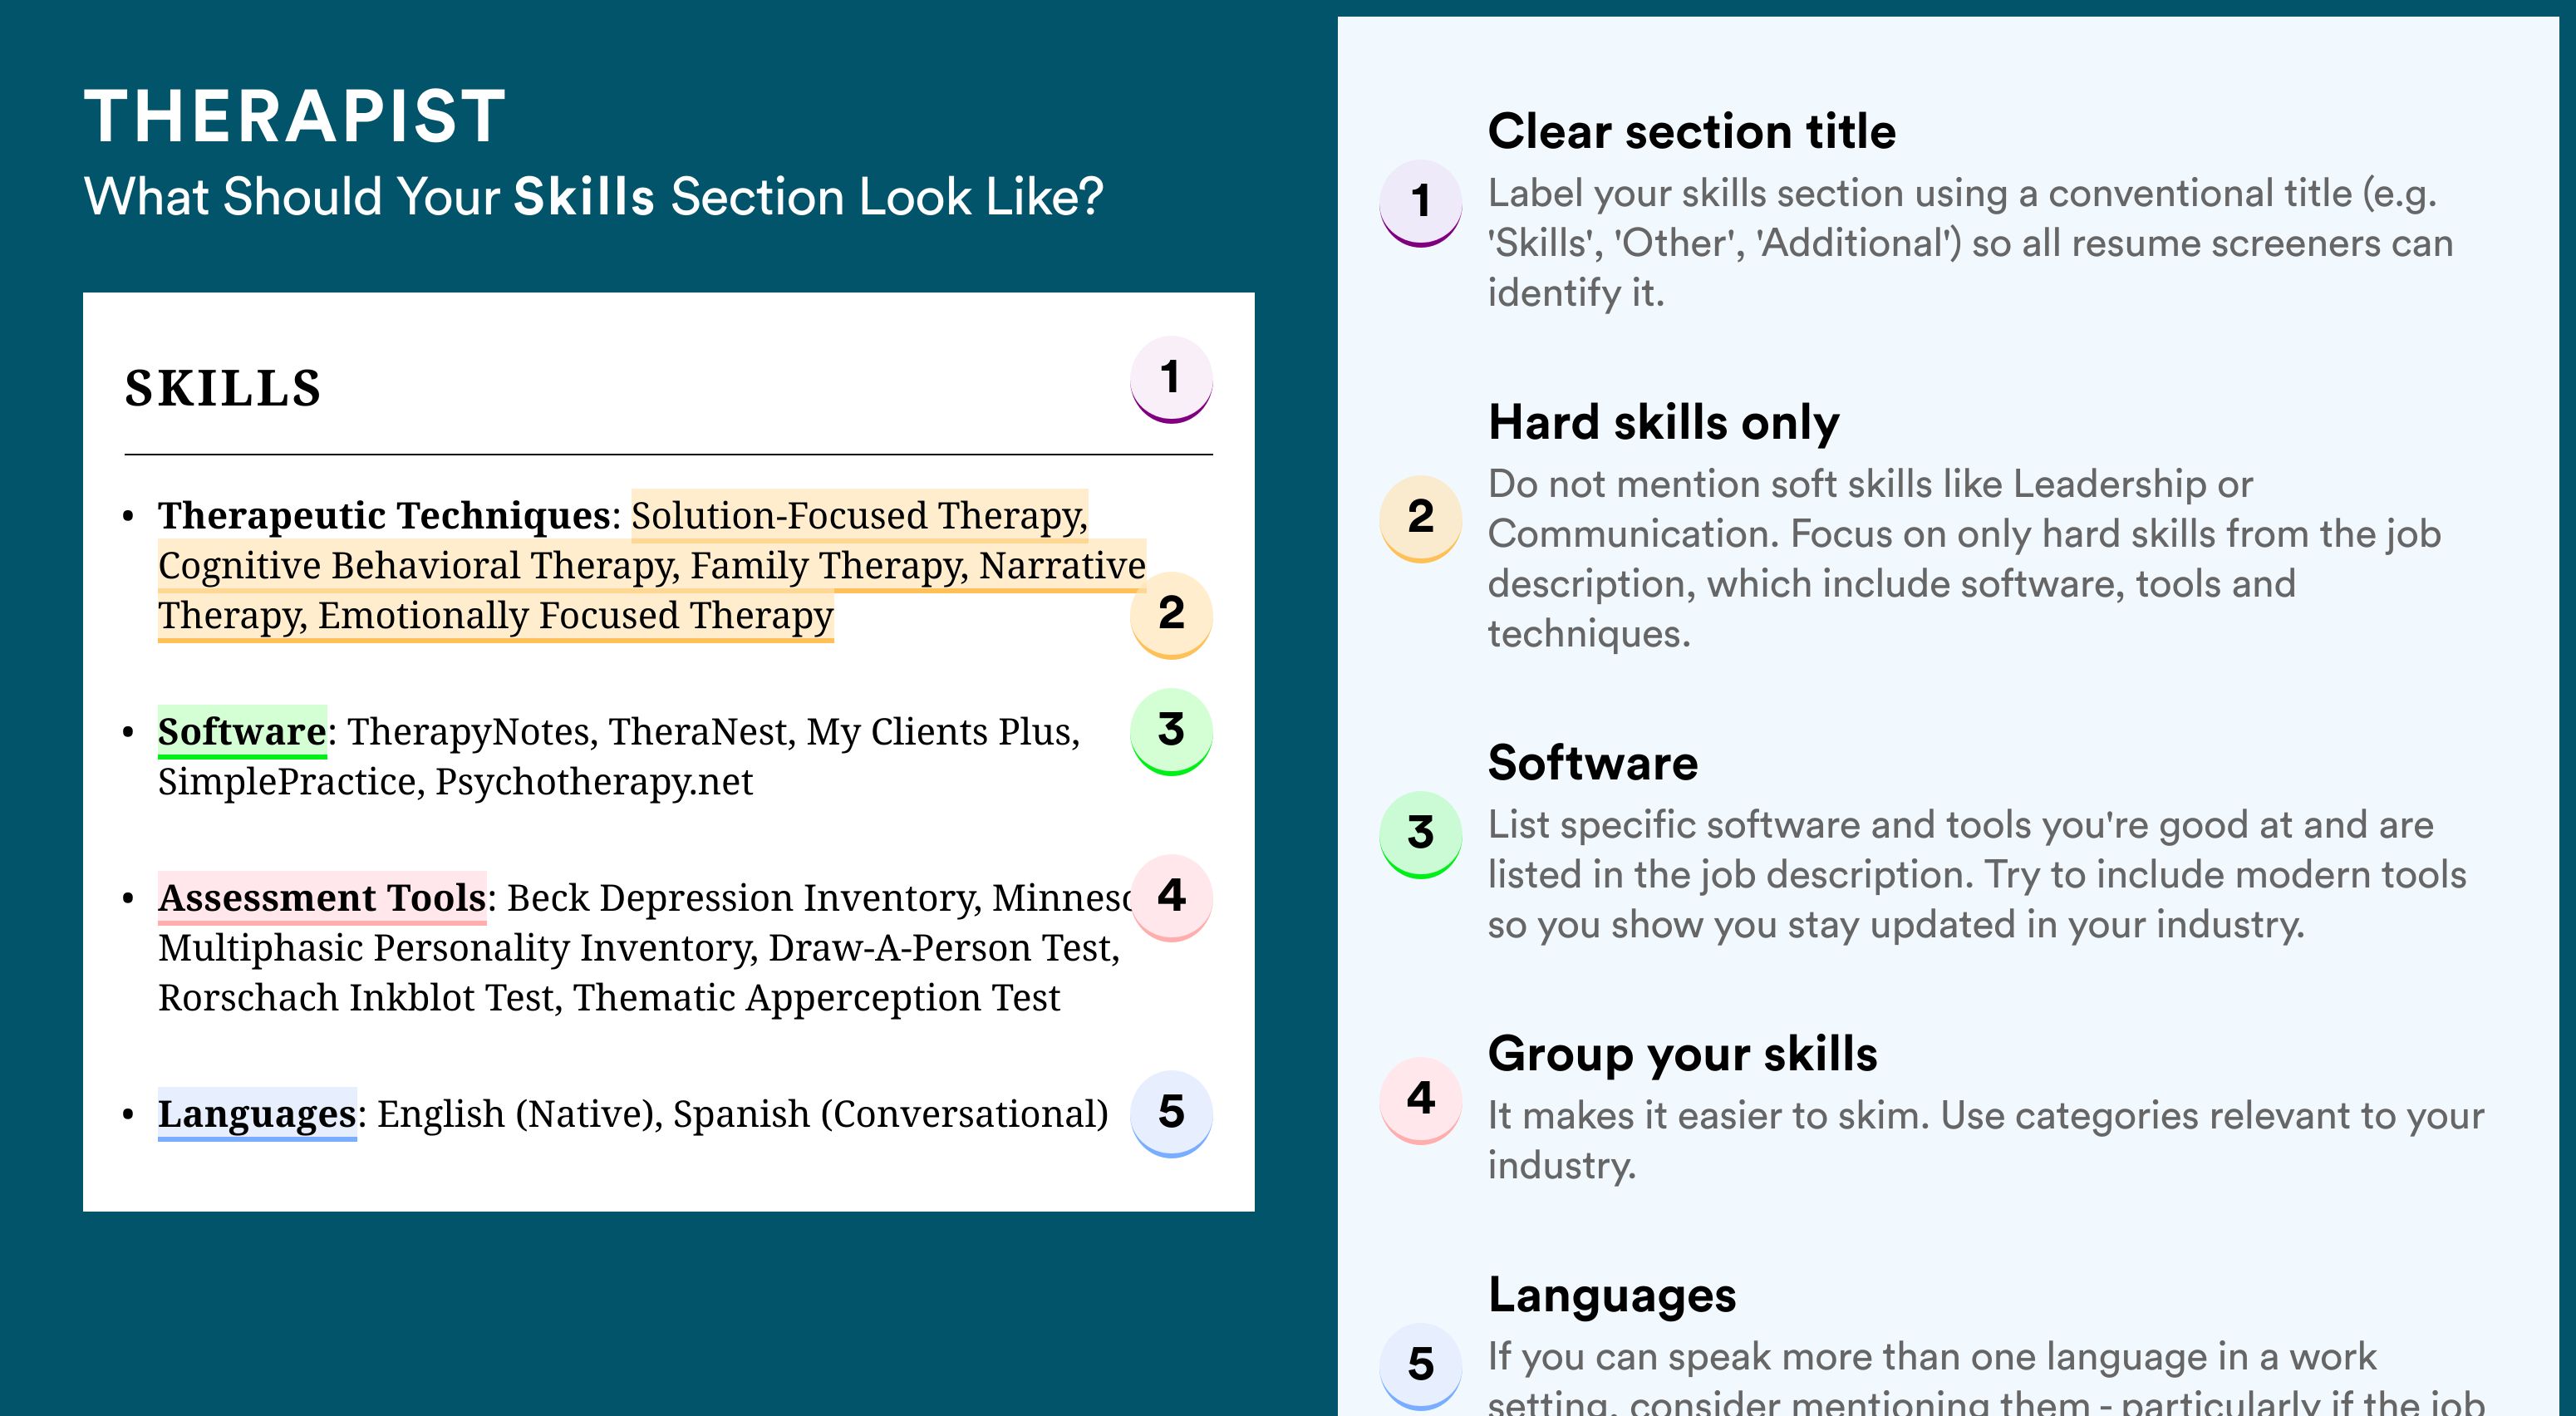Click the green-highlighted Software label
The image size is (2576, 1416).
[242, 732]
